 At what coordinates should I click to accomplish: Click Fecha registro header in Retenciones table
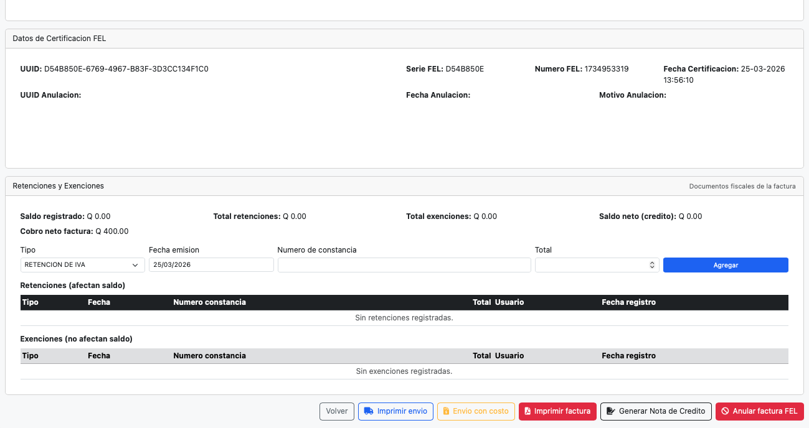click(x=628, y=302)
